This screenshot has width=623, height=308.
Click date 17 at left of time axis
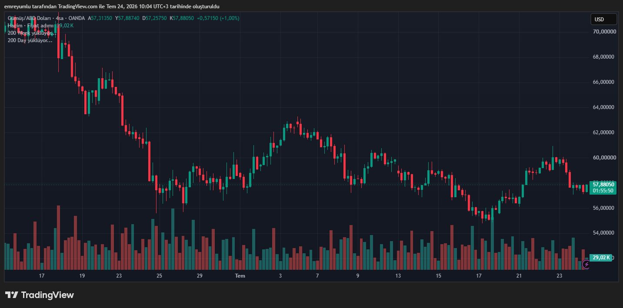[x=42, y=276]
